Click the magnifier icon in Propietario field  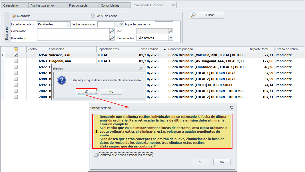pos(112,38)
